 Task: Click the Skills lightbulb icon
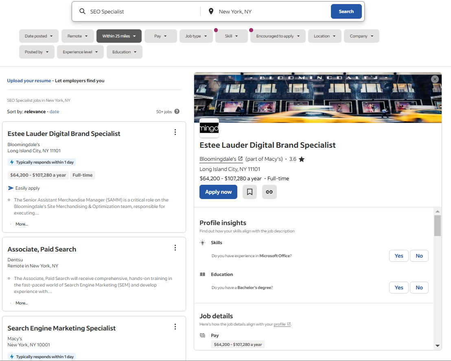point(202,243)
